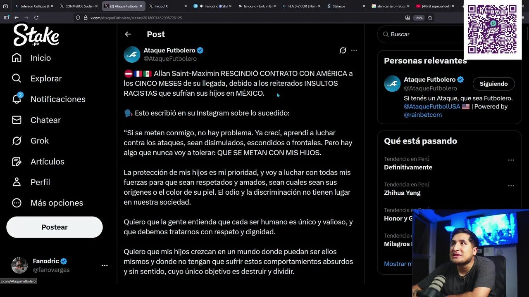Open the @AtaqueFutbolUSA link

click(x=432, y=106)
